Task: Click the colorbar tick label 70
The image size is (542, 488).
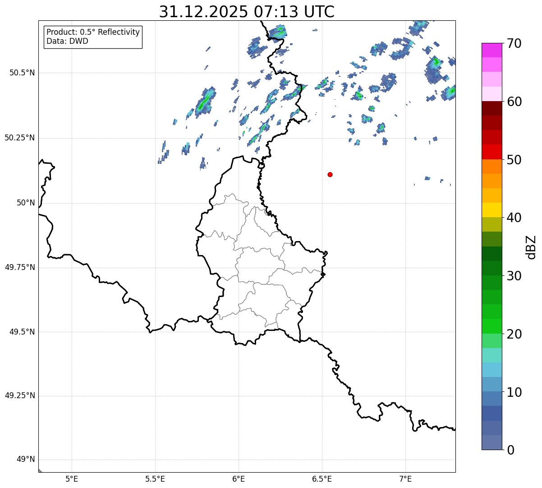Action: pyautogui.click(x=514, y=43)
